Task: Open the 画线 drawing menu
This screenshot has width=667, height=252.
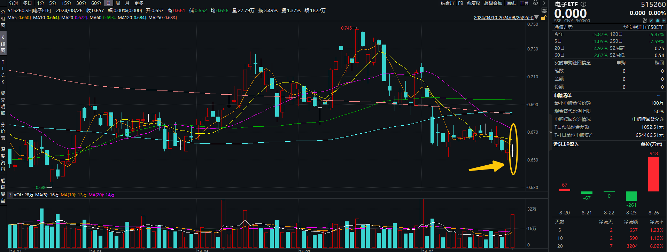Action: tap(511, 3)
